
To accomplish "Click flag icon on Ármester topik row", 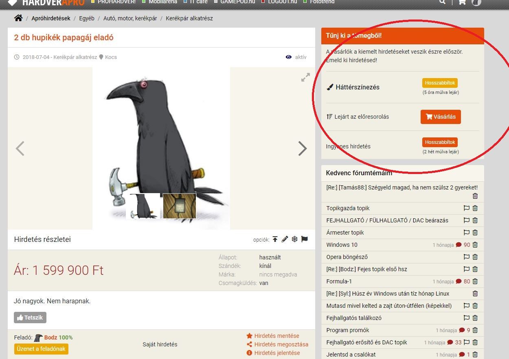I will point(467,233).
